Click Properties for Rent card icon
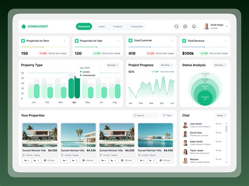The width and height of the screenshot is (249, 186). tap(23, 41)
